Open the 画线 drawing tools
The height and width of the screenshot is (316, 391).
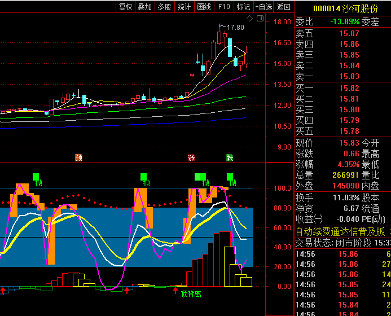(x=204, y=7)
